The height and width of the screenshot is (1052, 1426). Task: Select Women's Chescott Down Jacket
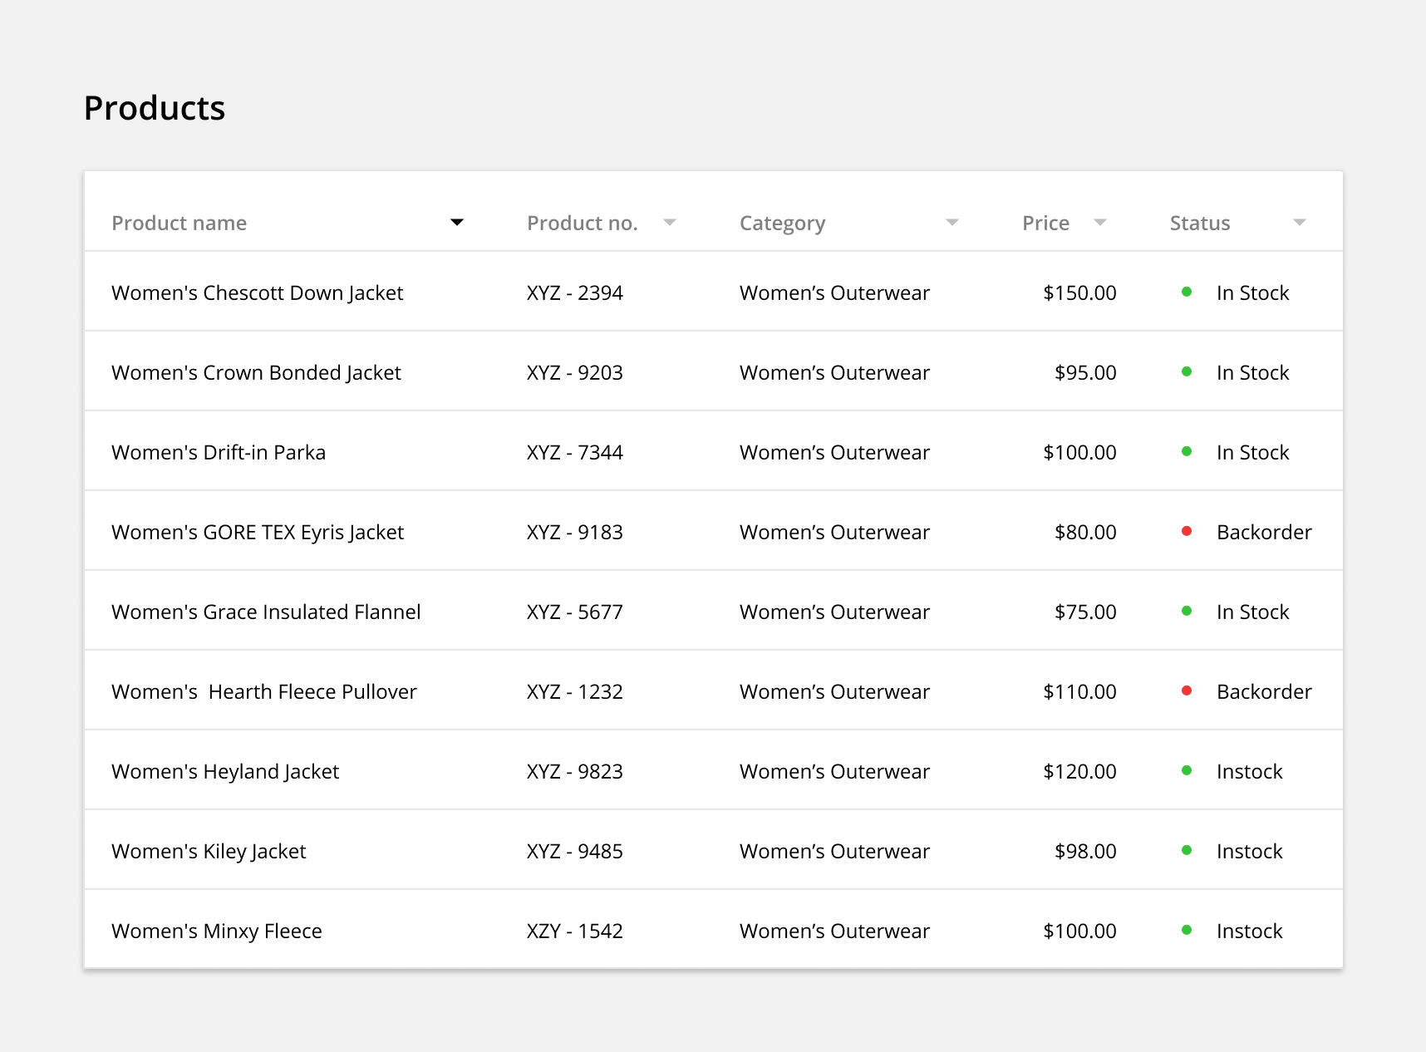coord(258,292)
